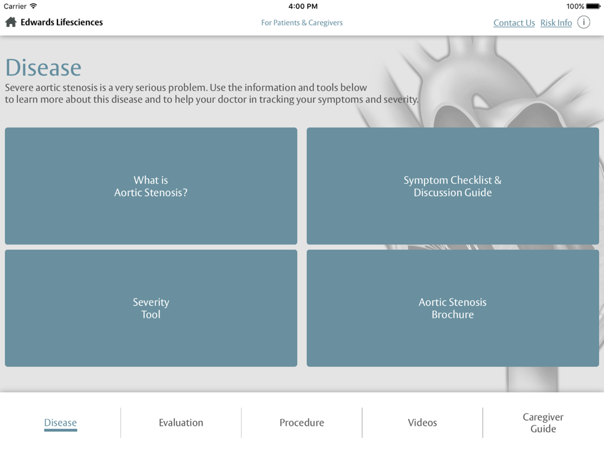This screenshot has height=453, width=604.
Task: Switch to the Procedure tab
Action: (x=301, y=422)
